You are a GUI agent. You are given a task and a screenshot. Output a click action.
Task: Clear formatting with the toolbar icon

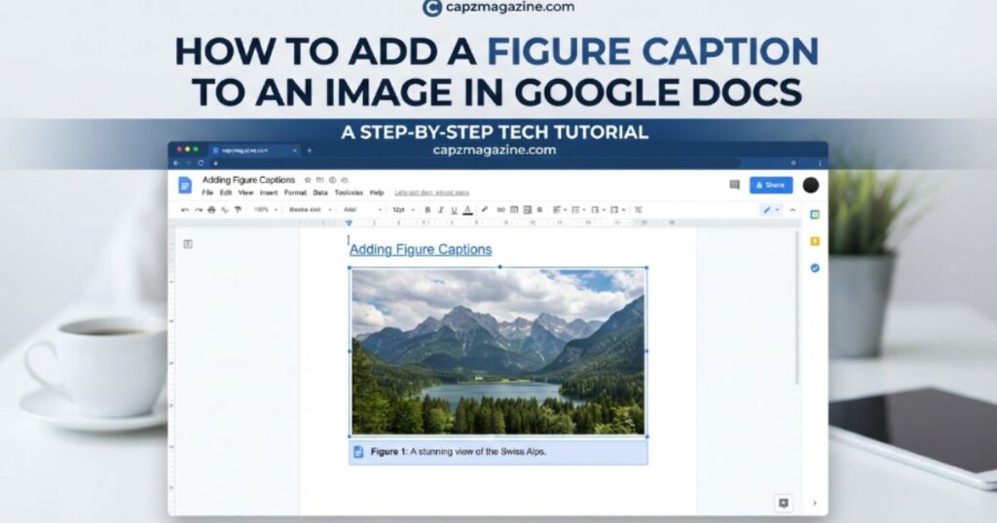point(639,209)
